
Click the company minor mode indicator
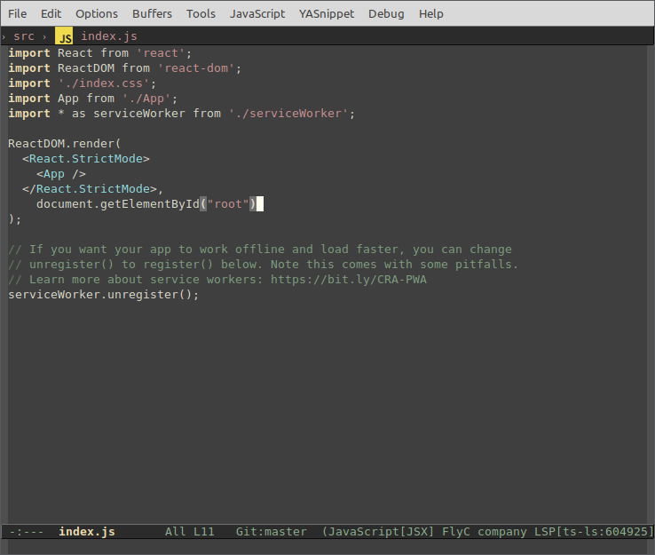coord(502,532)
